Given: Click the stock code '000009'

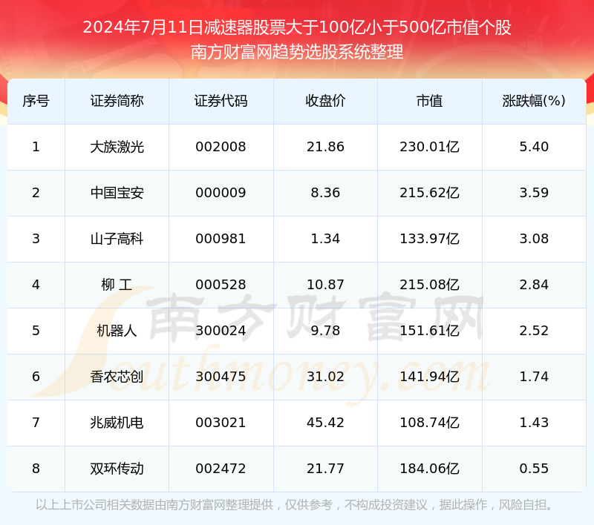Looking at the screenshot, I should click(x=221, y=193).
